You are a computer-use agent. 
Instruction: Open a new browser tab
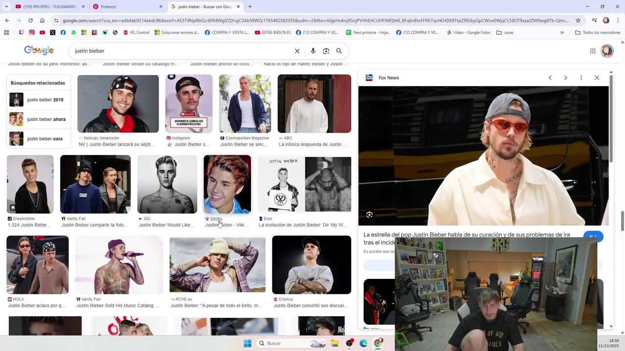coord(250,6)
